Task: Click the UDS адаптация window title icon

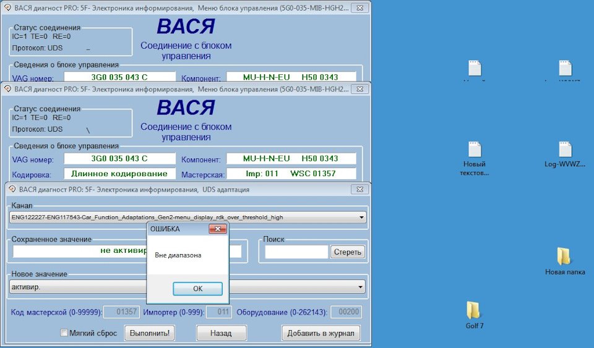Action: (12, 189)
